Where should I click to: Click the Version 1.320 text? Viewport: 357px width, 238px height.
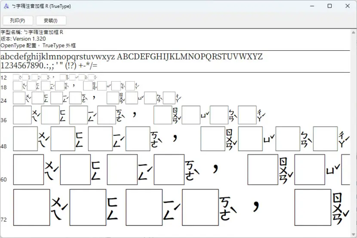pos(29,39)
